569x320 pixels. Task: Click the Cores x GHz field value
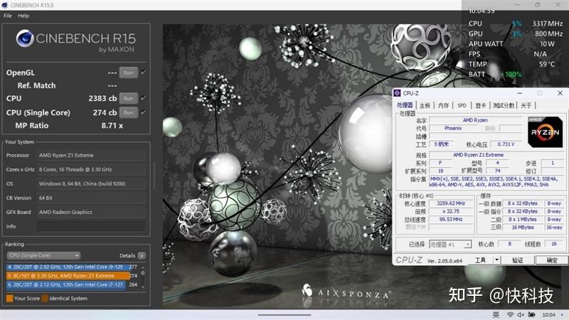(91, 169)
